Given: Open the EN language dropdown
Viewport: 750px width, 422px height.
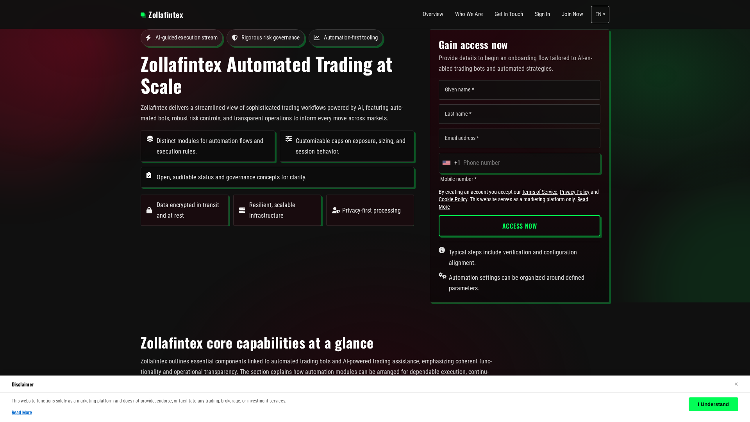Looking at the screenshot, I should click(x=600, y=14).
